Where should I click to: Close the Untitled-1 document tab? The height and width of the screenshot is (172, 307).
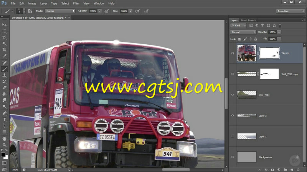click(x=69, y=18)
